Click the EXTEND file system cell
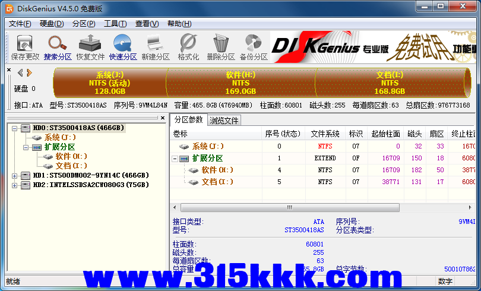The height and width of the screenshot is (291, 481). click(325, 159)
